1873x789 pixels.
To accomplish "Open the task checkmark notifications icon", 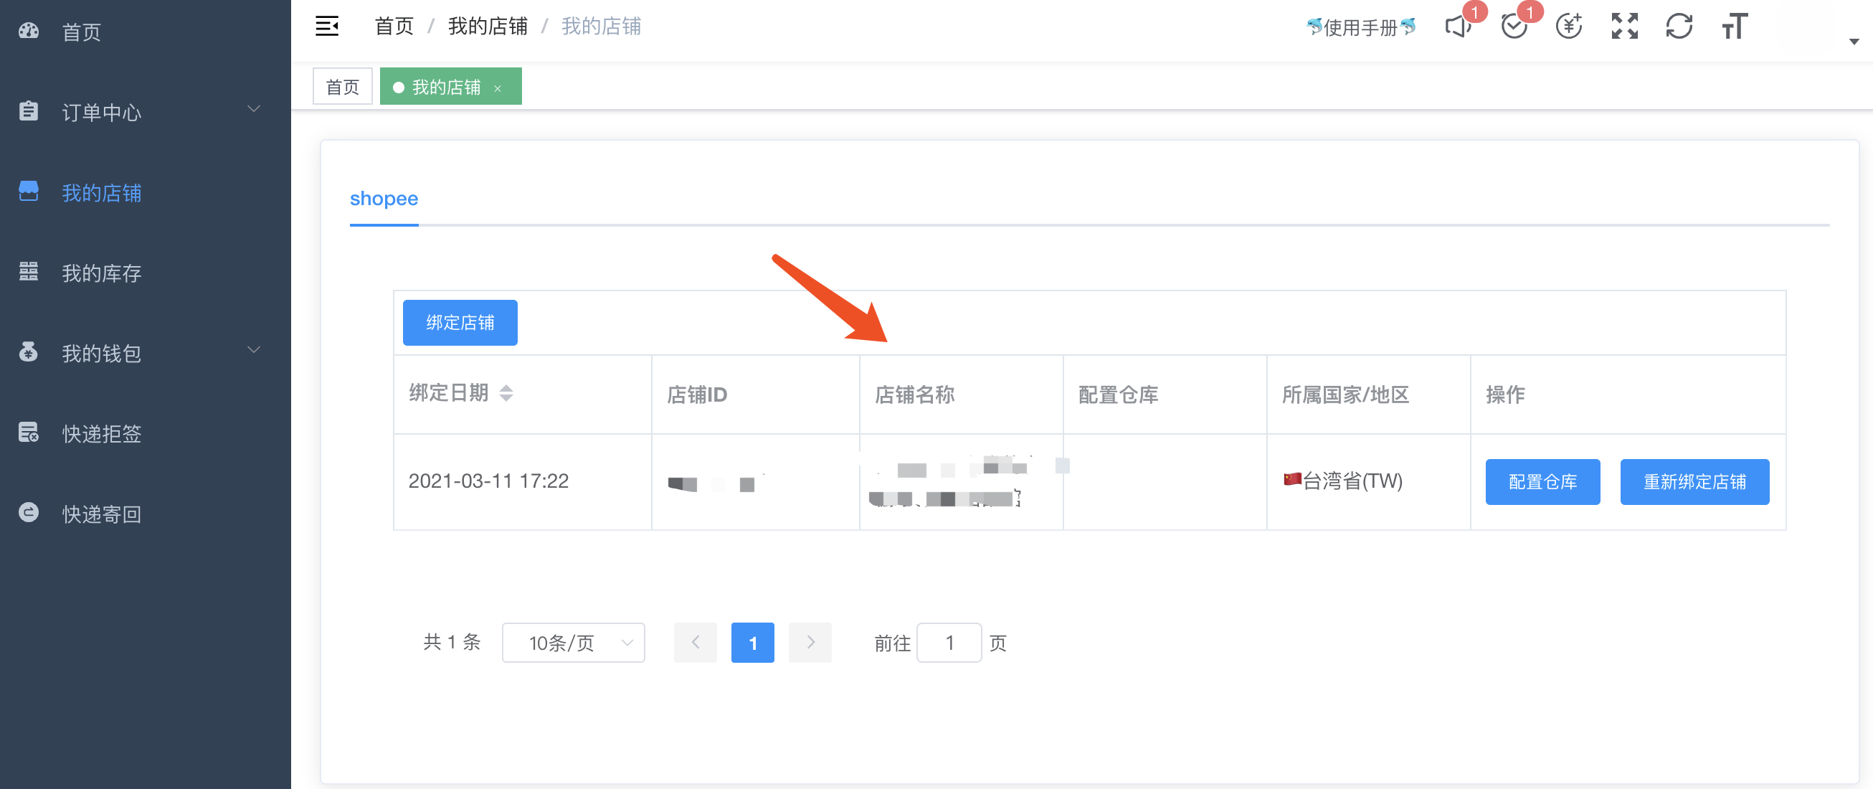I will point(1514,27).
